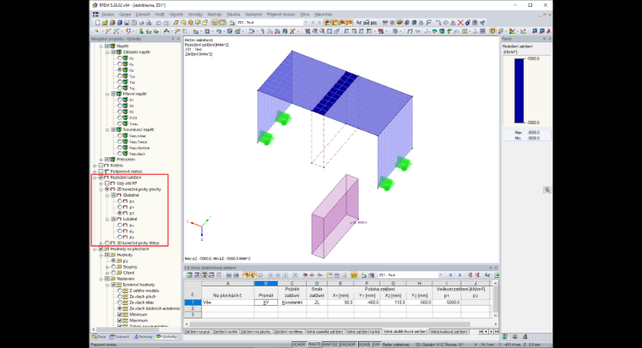Switch to the Zobrazit navigator tab
The height and width of the screenshot is (348, 642).
tap(120, 336)
